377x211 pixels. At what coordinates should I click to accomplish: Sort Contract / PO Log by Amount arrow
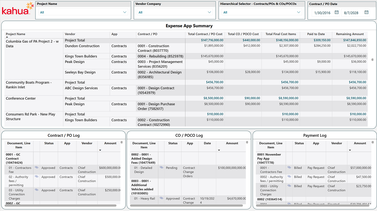tap(100, 150)
